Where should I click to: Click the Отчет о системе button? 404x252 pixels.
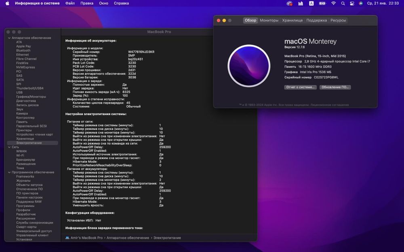point(301,87)
